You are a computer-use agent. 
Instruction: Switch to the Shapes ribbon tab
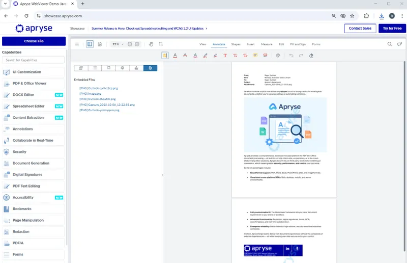coord(236,44)
